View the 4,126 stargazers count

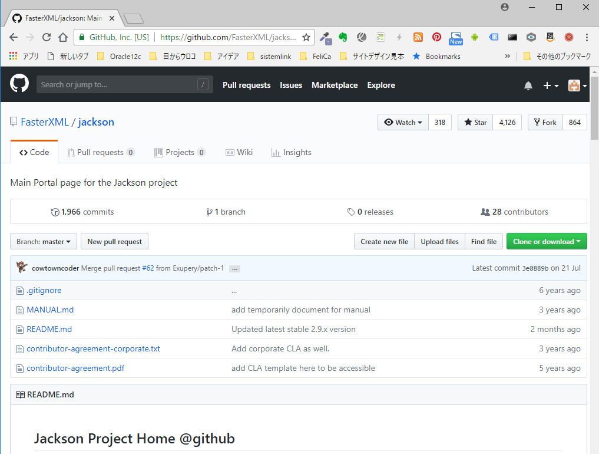tap(507, 123)
